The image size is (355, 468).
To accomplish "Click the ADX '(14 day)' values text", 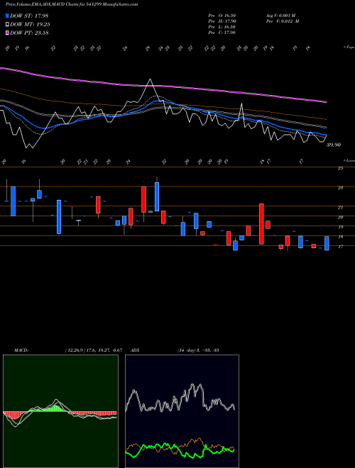I will click(x=198, y=350).
